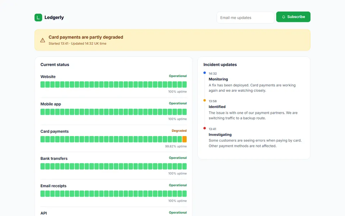Click the Identified update title
This screenshot has height=216, width=345.
pos(217,107)
